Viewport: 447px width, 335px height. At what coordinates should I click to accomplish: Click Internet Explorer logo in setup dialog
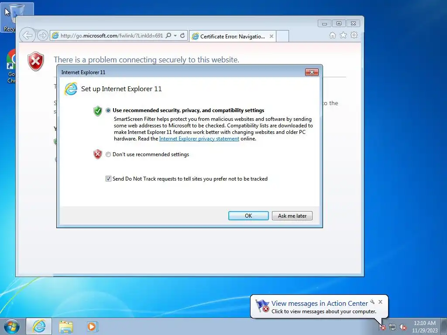pyautogui.click(x=71, y=89)
